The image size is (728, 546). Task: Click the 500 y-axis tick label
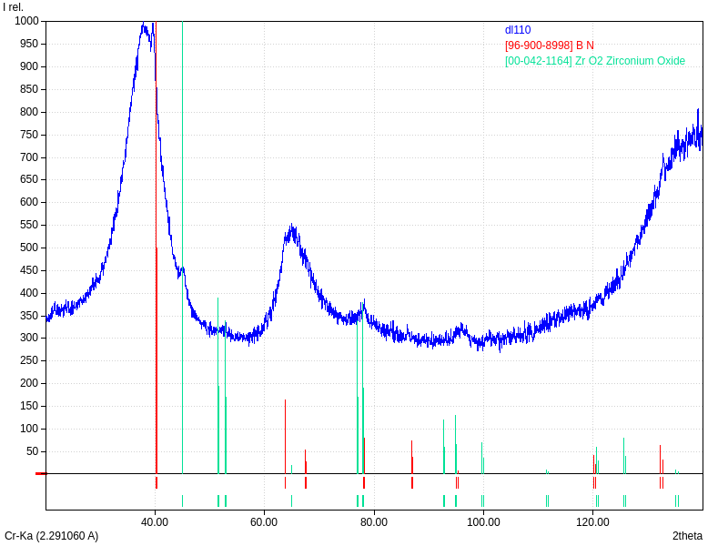click(x=29, y=248)
